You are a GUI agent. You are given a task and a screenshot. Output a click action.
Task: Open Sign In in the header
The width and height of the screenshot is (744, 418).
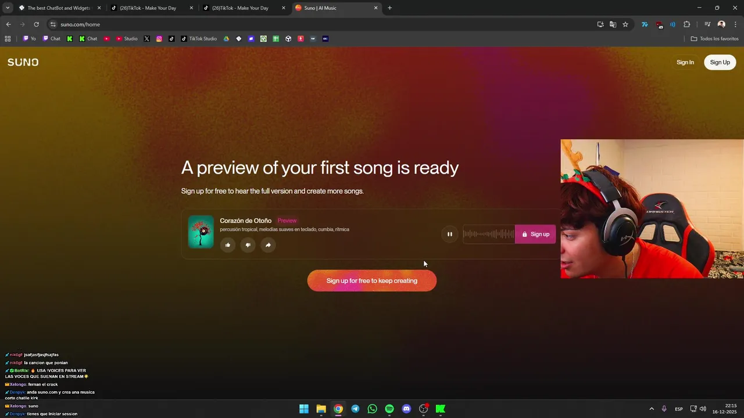tap(685, 62)
